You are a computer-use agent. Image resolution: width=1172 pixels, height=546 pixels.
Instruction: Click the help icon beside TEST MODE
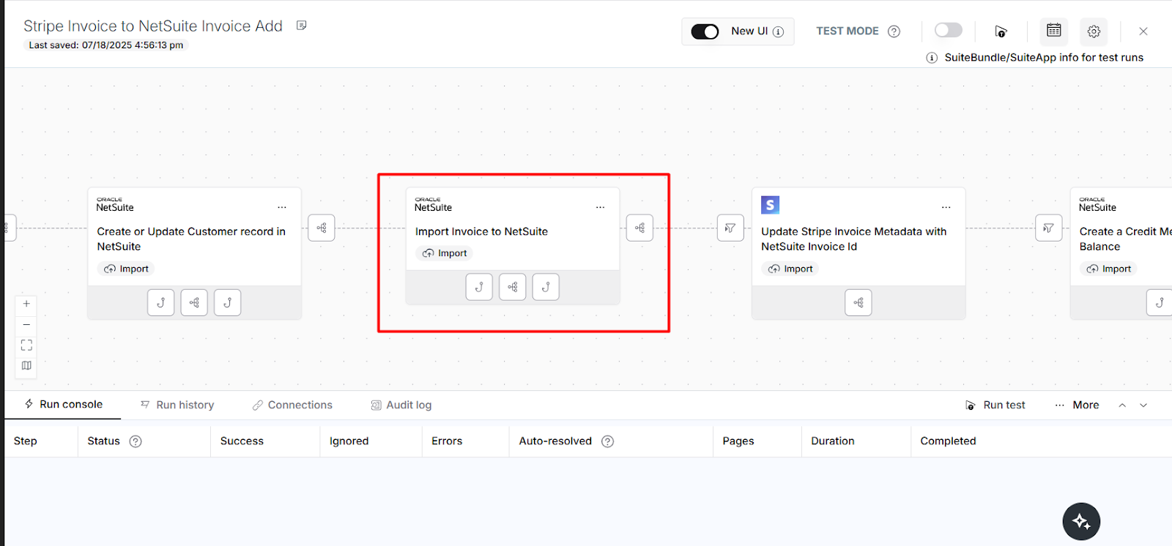[894, 31]
